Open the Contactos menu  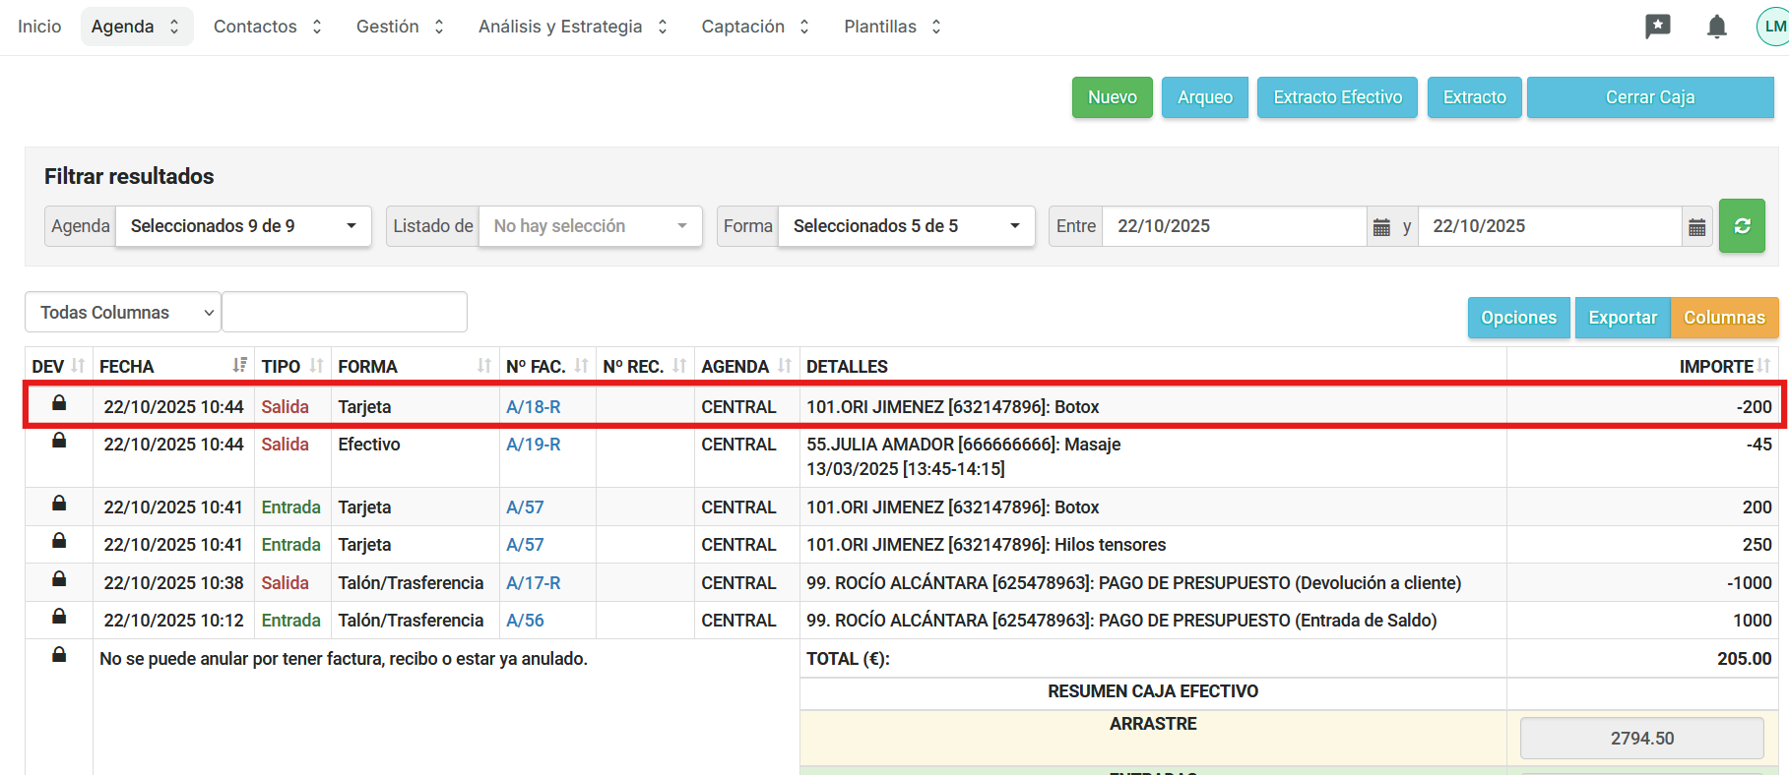(268, 27)
